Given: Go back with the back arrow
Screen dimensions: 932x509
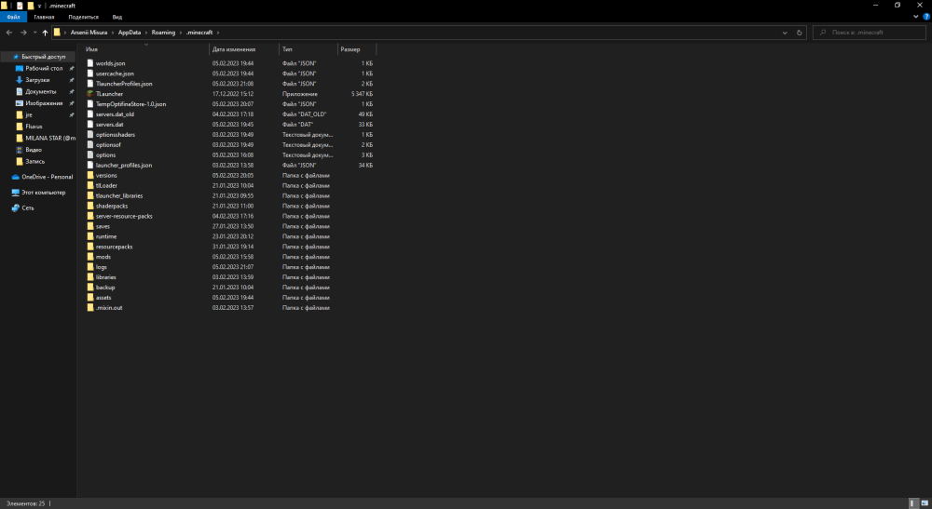Looking at the screenshot, I should coord(9,33).
